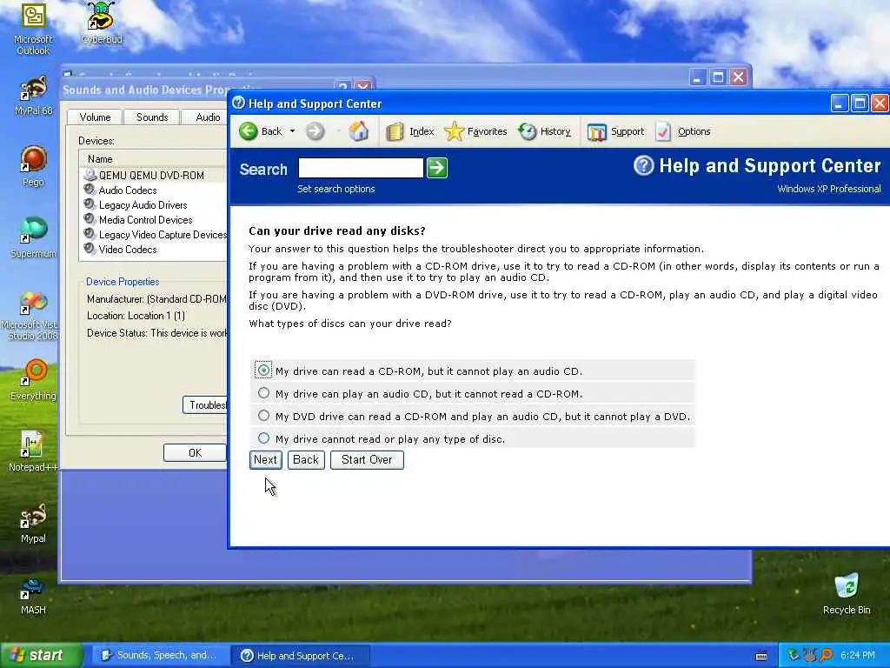The height and width of the screenshot is (668, 890).
Task: Switch to Volume tab in Sounds properties
Action: [95, 117]
